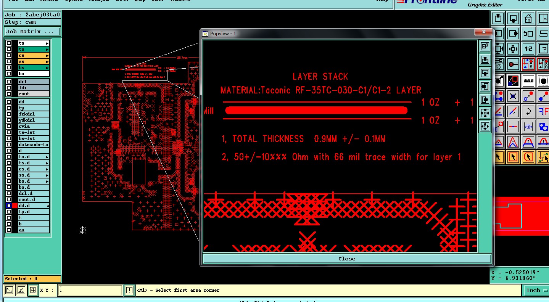Toggle the checkbox for layer cs
Image resolution: width=549 pixels, height=302 pixels.
click(9, 55)
